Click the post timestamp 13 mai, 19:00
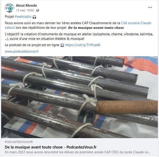This screenshot has width=159, height=157. (x=25, y=10)
